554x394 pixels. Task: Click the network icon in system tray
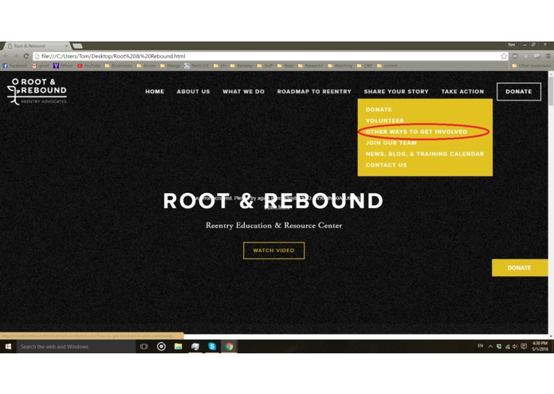click(x=507, y=347)
